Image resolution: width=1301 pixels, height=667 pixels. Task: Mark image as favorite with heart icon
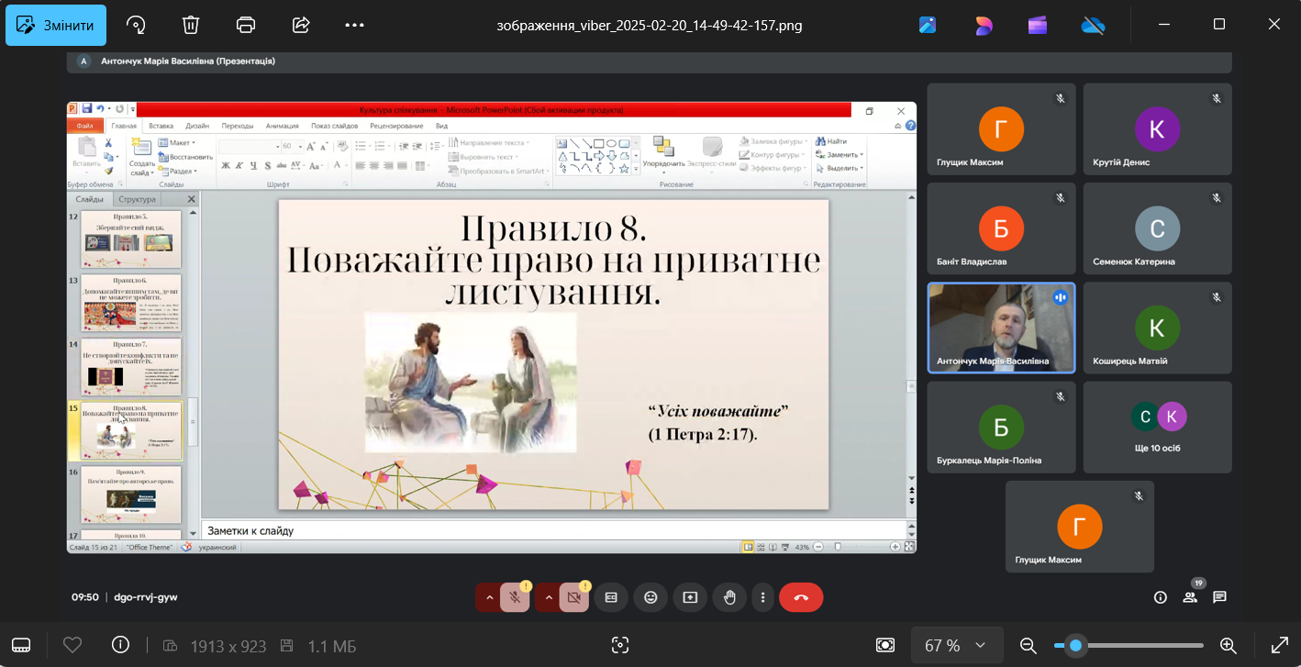click(x=72, y=645)
